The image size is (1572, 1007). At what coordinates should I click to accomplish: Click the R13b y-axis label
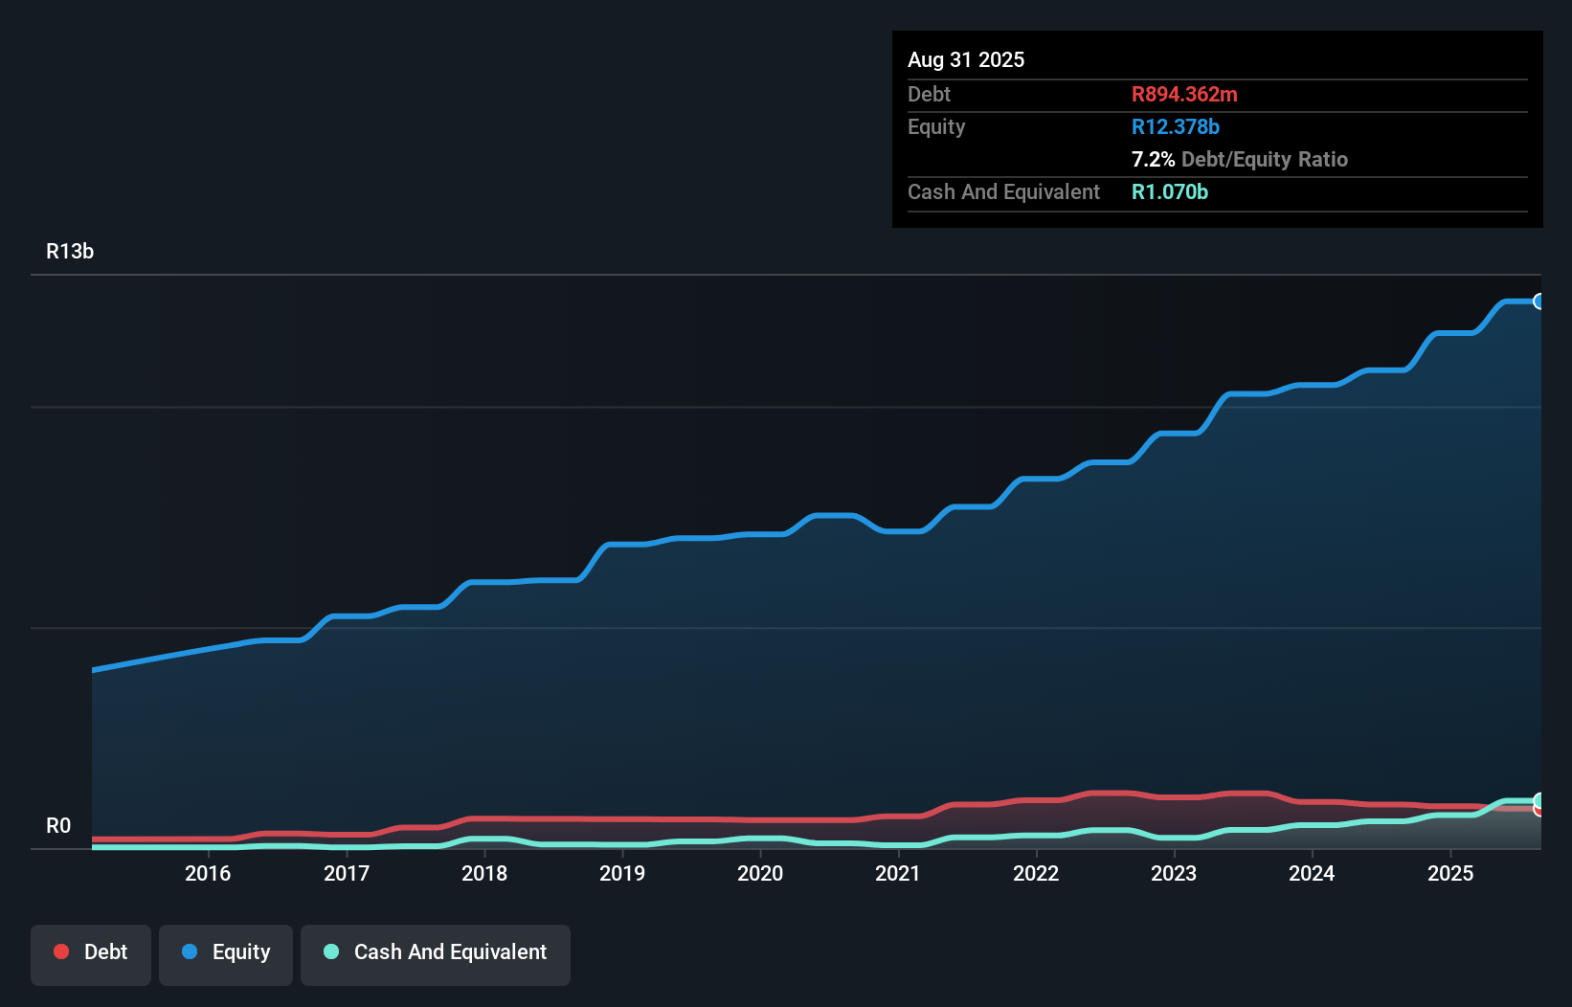(70, 252)
